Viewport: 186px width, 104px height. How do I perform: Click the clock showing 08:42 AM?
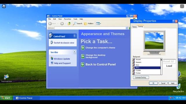tap(180, 98)
